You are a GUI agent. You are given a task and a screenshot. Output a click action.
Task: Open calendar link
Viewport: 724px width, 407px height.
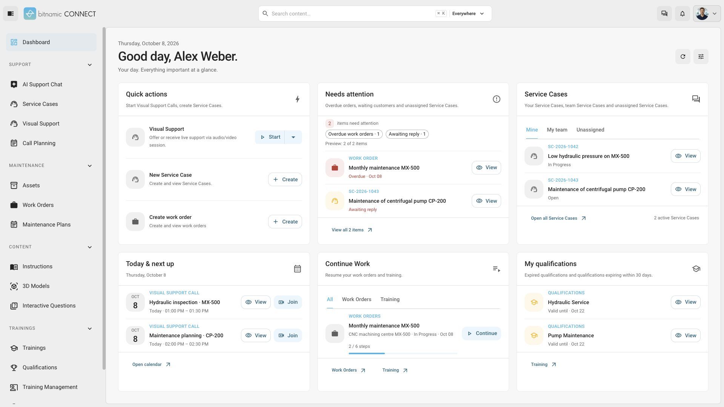[151, 364]
